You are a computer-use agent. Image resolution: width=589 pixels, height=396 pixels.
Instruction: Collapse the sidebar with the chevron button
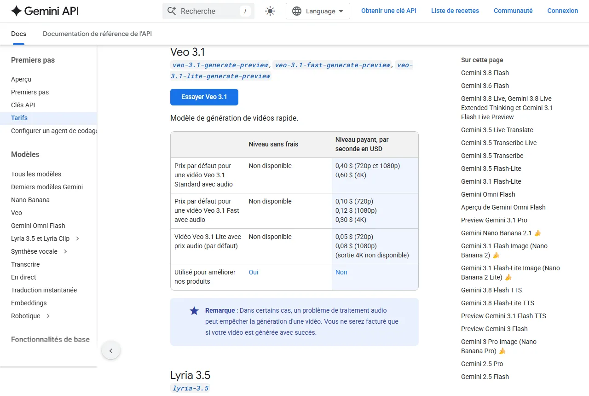(111, 351)
